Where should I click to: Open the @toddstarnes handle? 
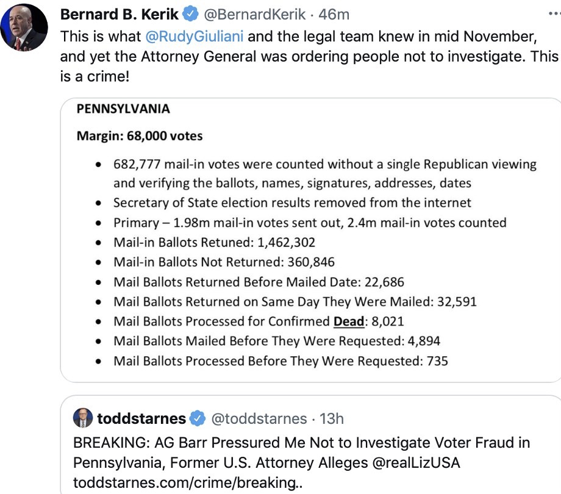tap(259, 419)
